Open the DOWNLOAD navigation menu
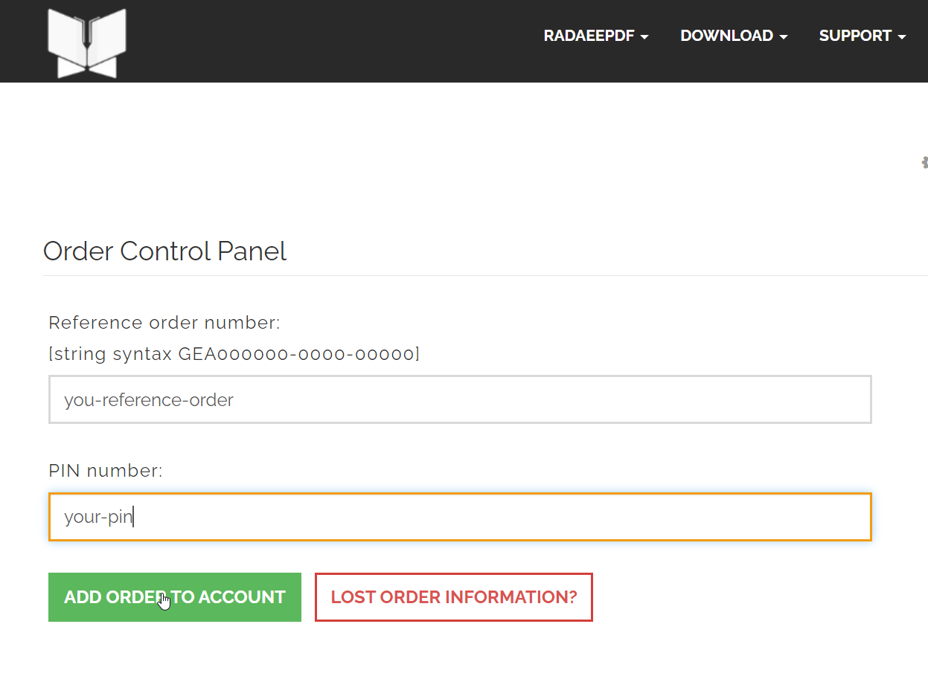The height and width of the screenshot is (682, 928). point(726,36)
